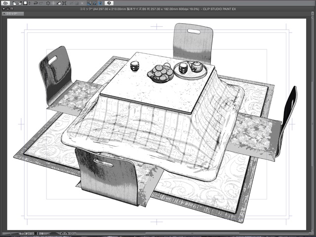The image size is (316, 237).
Task: Select the コミック* document tab
Action: tap(13, 14)
